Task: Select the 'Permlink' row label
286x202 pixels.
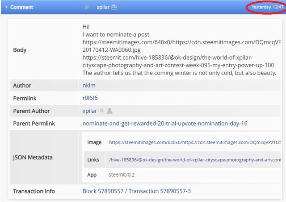Action: [25, 98]
